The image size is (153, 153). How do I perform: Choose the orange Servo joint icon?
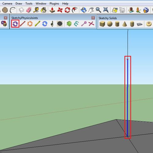coord(30,24)
